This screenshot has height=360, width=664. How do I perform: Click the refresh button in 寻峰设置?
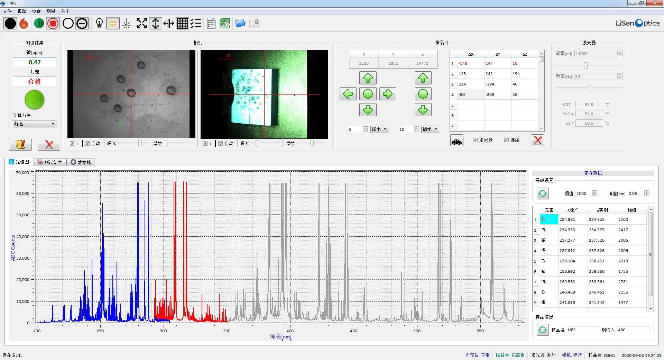coord(542,193)
